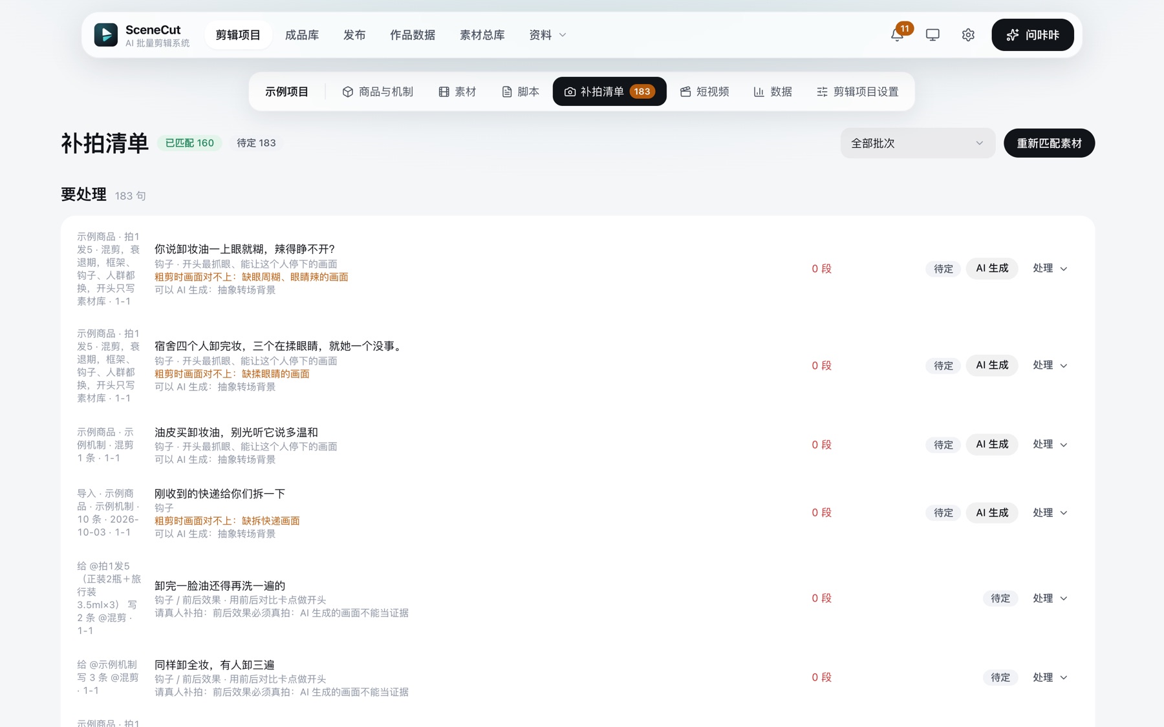Open 作品数据 in top navigation

pos(413,35)
